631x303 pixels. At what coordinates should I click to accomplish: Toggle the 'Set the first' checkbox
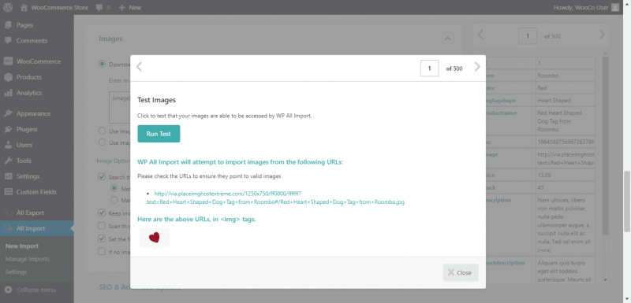103,238
